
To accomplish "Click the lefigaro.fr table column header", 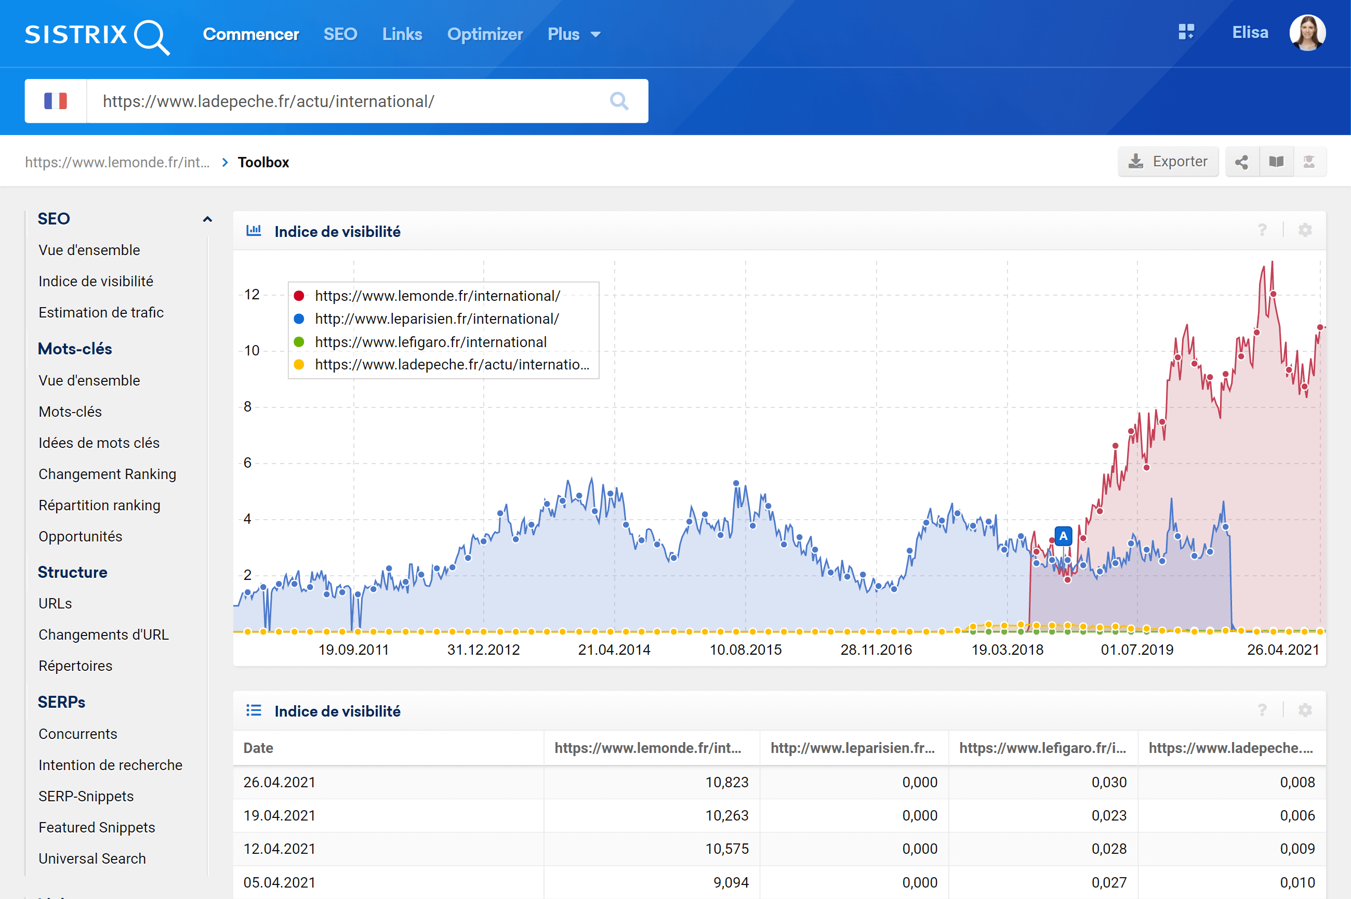I will coord(1043,748).
